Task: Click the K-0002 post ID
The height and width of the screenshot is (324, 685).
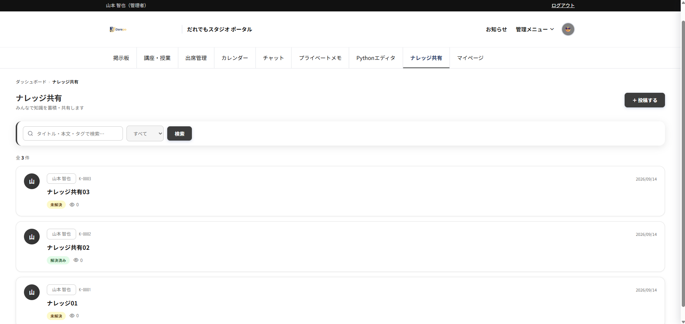Action: pos(85,234)
